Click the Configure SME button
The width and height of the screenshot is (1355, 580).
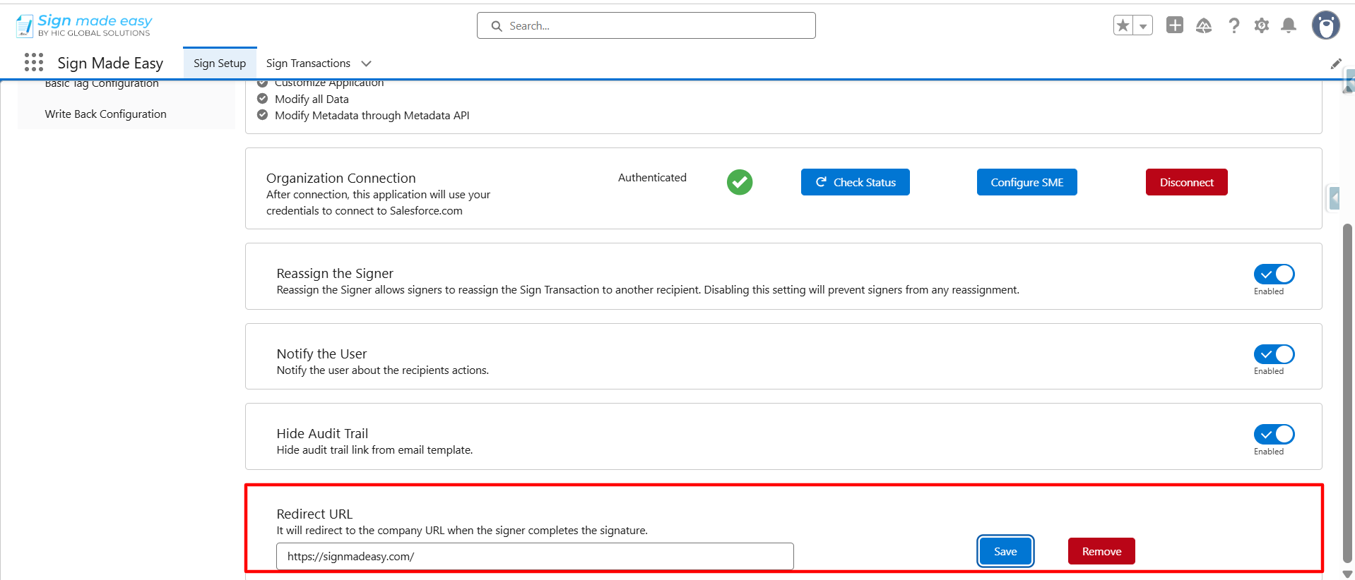[x=1027, y=182]
